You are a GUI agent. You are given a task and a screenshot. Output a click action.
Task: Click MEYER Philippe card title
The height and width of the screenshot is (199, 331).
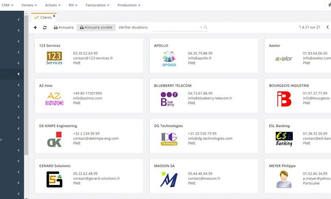click(282, 166)
